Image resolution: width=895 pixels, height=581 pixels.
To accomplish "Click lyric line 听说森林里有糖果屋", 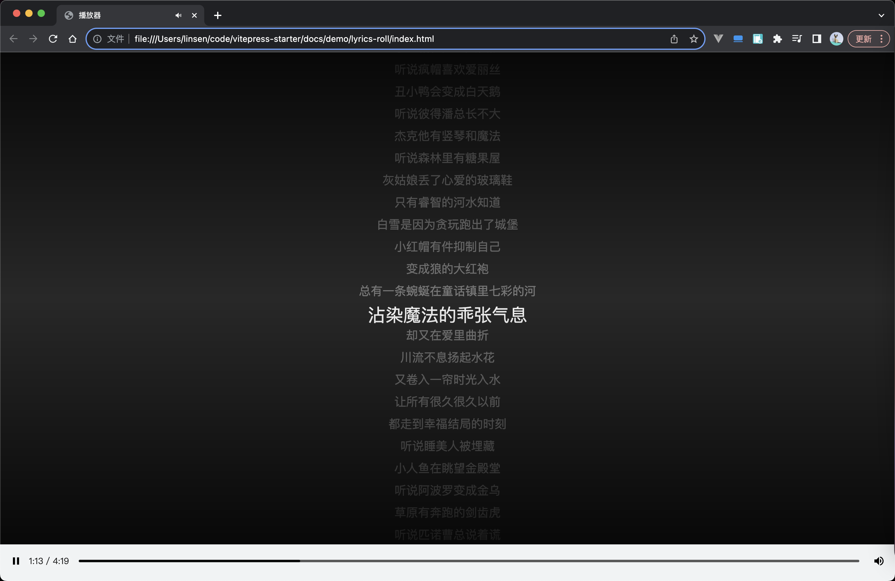I will click(447, 158).
